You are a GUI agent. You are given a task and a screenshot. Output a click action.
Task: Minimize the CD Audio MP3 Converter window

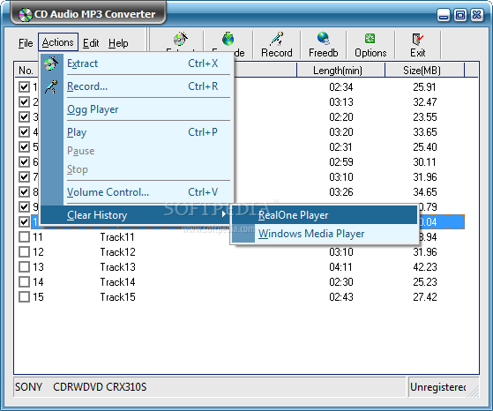pos(444,15)
